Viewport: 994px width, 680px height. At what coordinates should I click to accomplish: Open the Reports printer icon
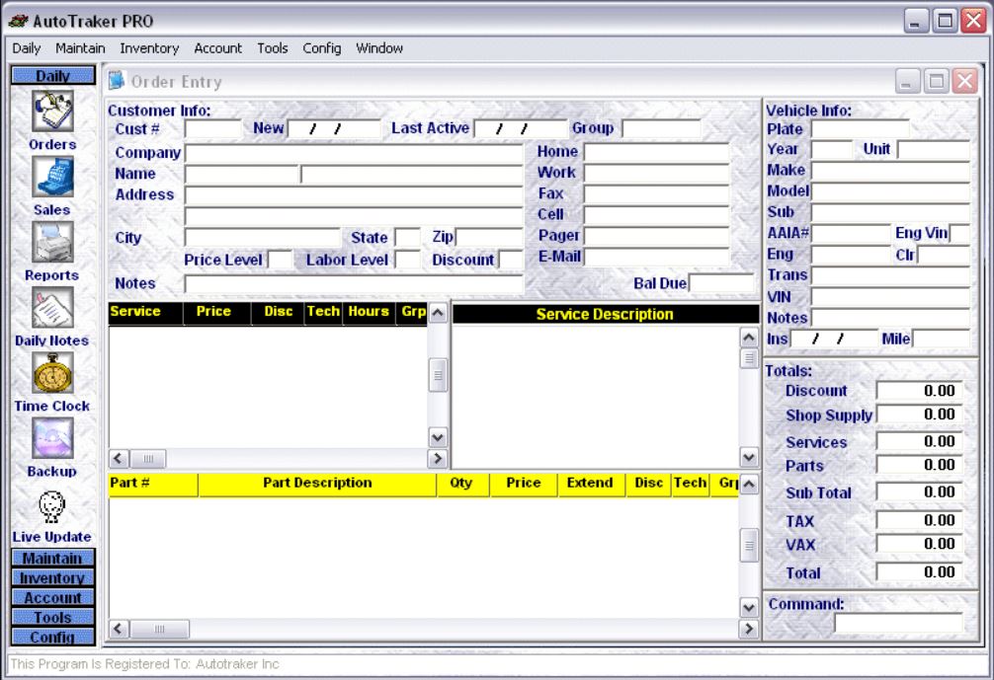point(51,244)
